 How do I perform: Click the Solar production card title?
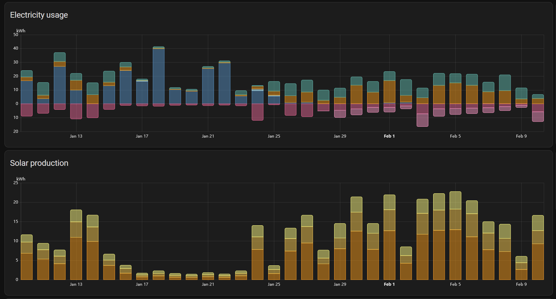point(39,163)
